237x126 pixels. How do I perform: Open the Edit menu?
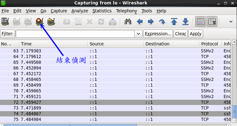click(x=17, y=11)
